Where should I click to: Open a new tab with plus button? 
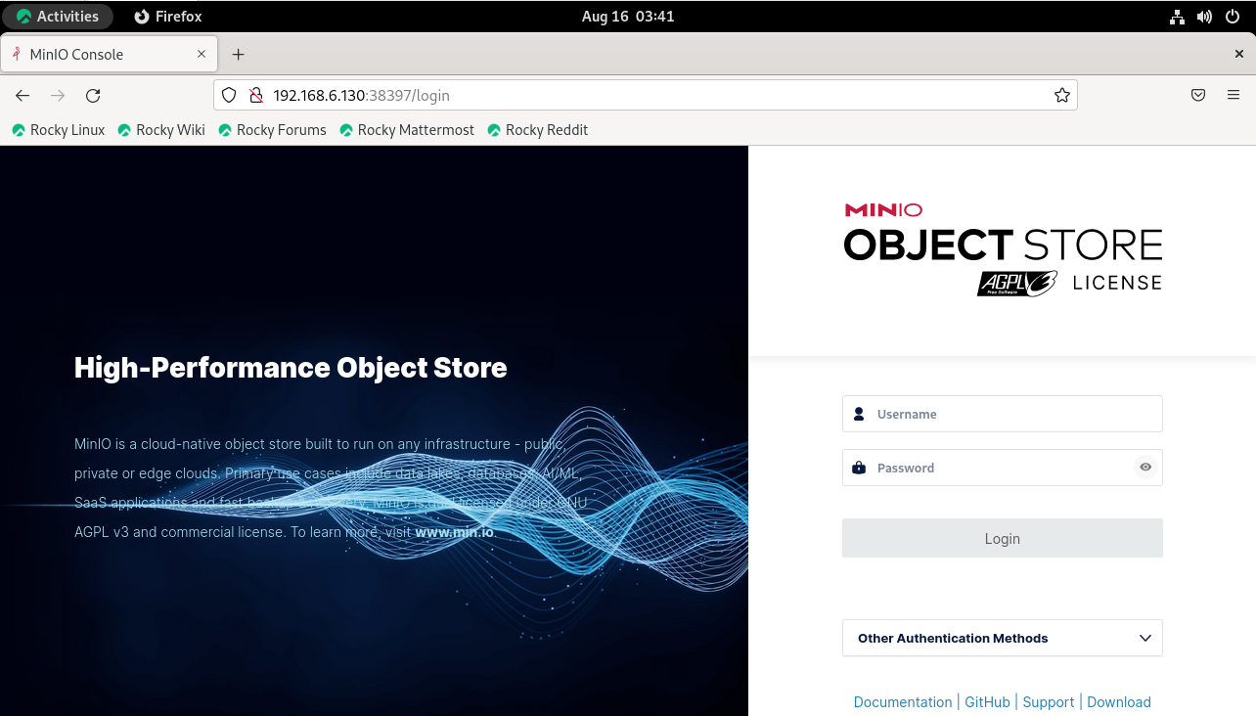(x=238, y=55)
